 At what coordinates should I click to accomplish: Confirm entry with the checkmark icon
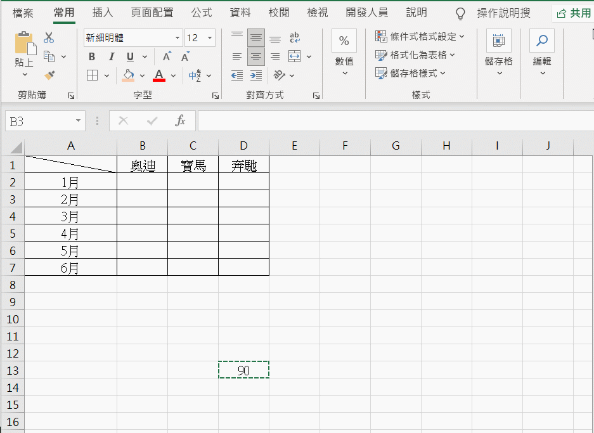[x=152, y=121]
